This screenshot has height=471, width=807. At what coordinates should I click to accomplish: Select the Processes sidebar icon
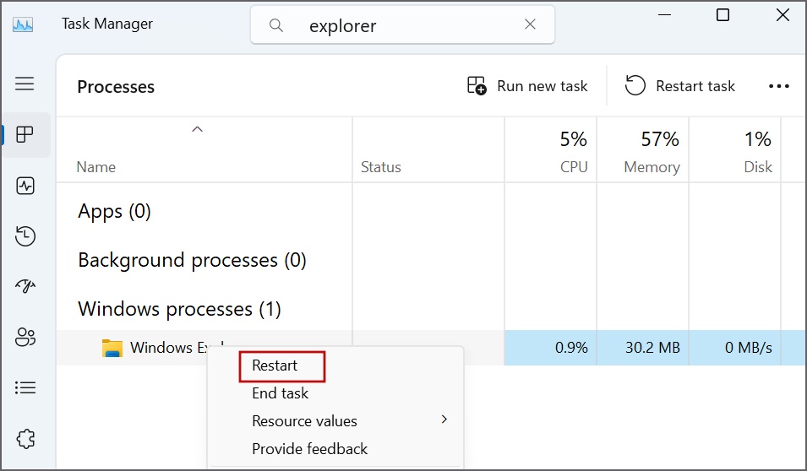pyautogui.click(x=25, y=135)
